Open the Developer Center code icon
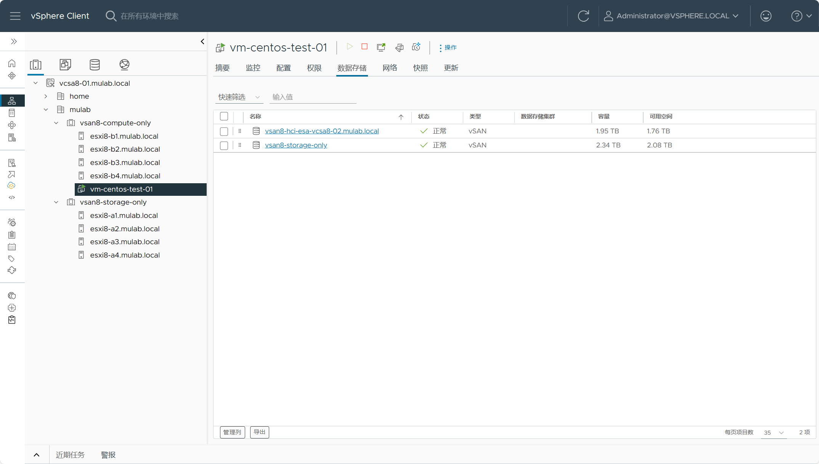The height and width of the screenshot is (464, 819). (x=12, y=197)
